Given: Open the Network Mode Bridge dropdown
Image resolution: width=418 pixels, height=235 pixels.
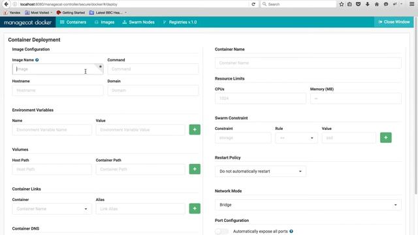Looking at the screenshot, I should point(308,205).
